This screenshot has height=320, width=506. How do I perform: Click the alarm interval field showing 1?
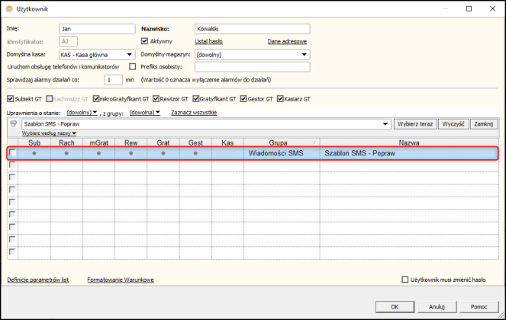click(x=113, y=79)
